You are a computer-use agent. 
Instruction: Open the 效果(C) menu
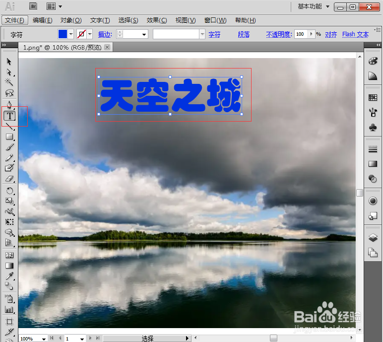pos(157,20)
